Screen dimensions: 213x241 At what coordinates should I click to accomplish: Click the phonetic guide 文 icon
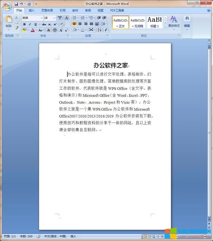tap(60, 18)
